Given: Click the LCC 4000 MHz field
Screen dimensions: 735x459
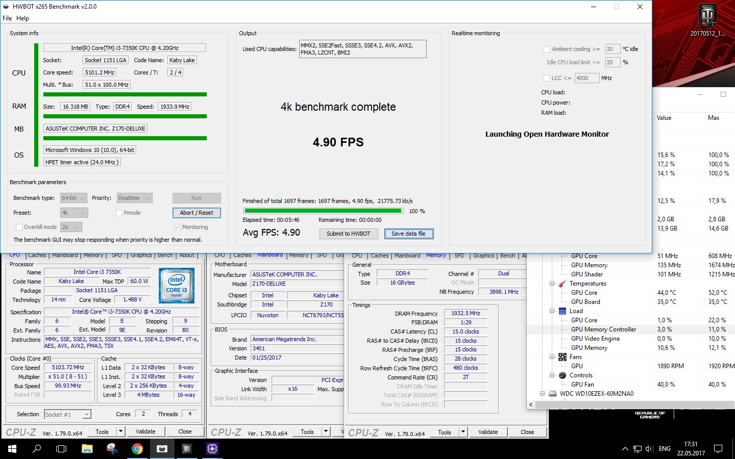Looking at the screenshot, I should (x=586, y=79).
